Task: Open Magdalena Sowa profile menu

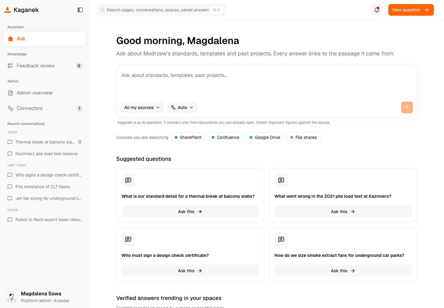Action: pos(45,297)
